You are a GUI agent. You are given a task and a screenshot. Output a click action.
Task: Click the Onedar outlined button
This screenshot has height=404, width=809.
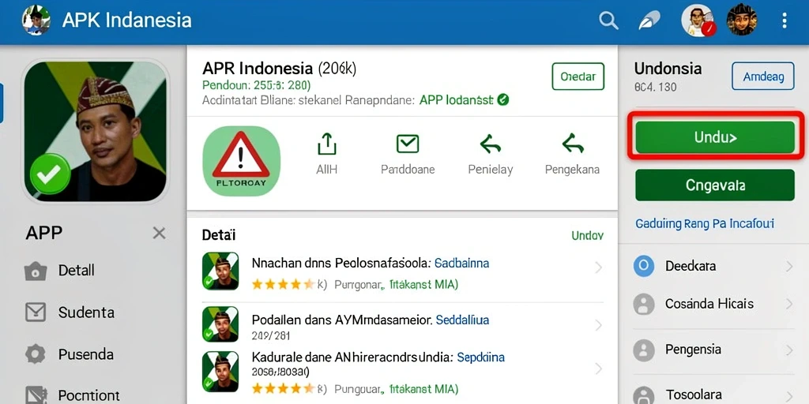tap(578, 77)
